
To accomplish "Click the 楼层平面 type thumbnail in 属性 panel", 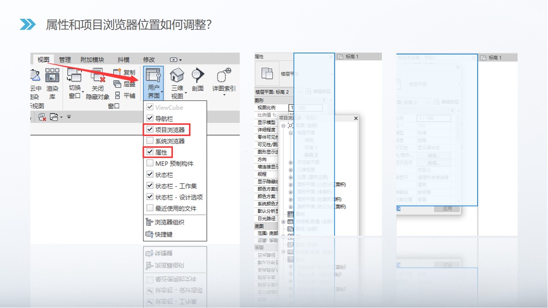I will pyautogui.click(x=268, y=74).
